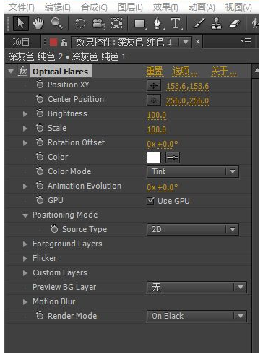
Task: Select the Selection arrow tool
Action: [x=20, y=23]
